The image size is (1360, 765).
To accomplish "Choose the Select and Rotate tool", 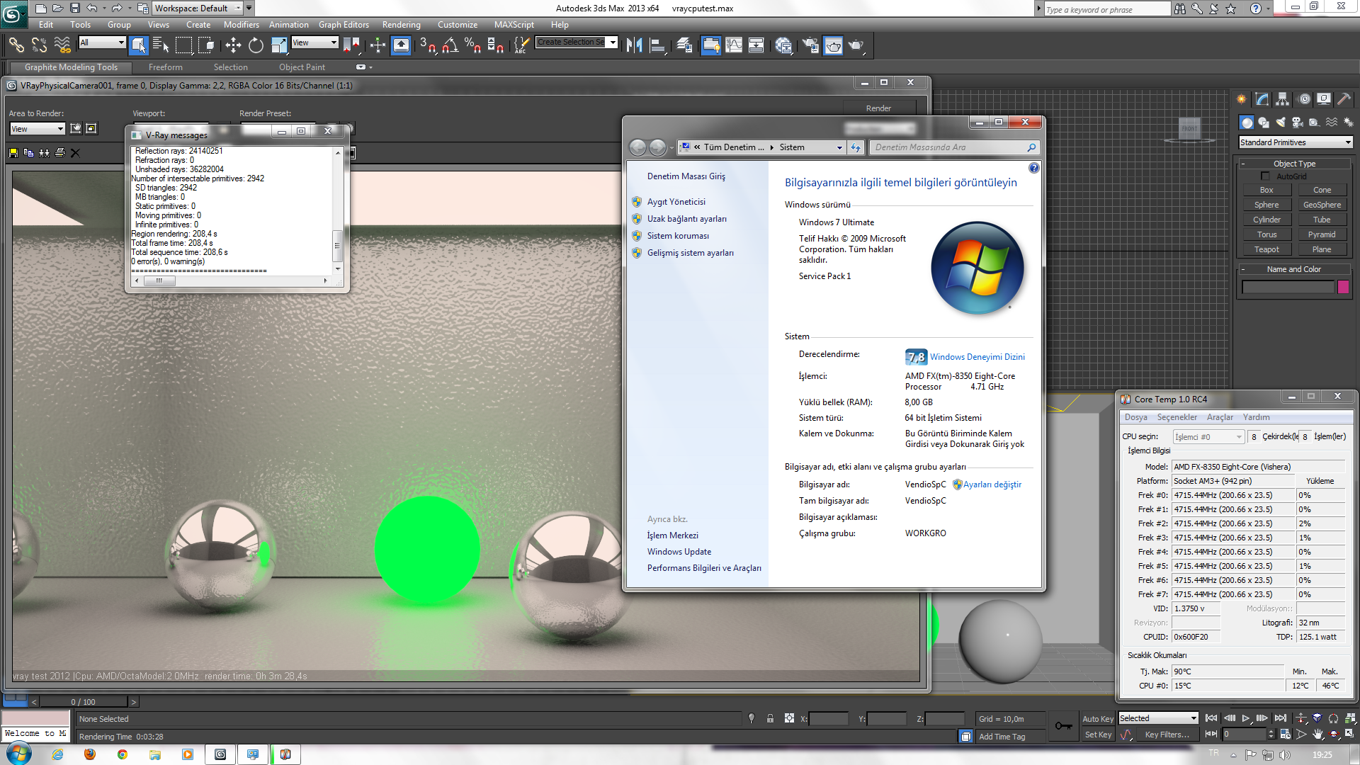I will 256,45.
